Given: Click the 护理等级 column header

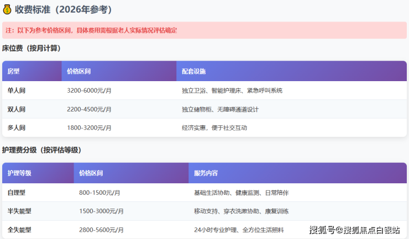Looking at the screenshot, I should point(19,173).
